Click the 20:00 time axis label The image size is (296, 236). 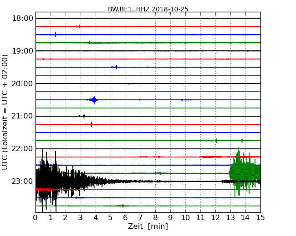[x=22, y=84]
